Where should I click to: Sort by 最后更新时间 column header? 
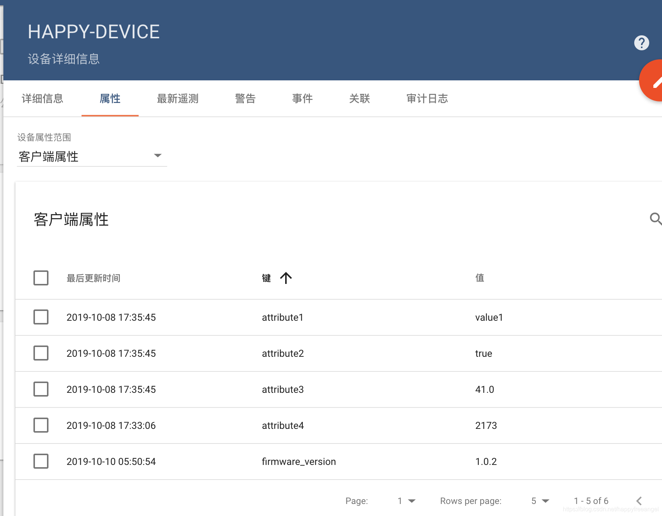click(x=94, y=278)
